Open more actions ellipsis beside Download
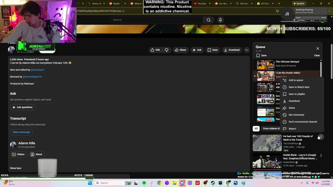Image resolution: width=333 pixels, height=187 pixels. coord(247,50)
